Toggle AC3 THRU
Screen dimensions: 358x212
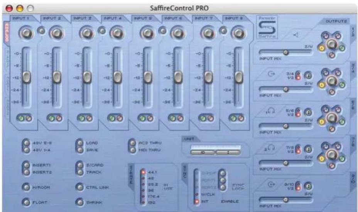coord(133,143)
